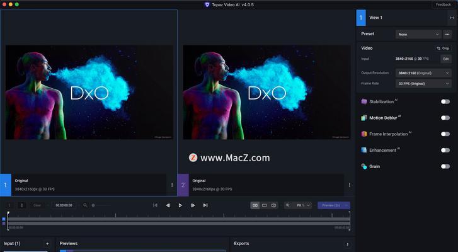Select the View 1 panel tab
This screenshot has width=458, height=252.
click(x=375, y=18)
